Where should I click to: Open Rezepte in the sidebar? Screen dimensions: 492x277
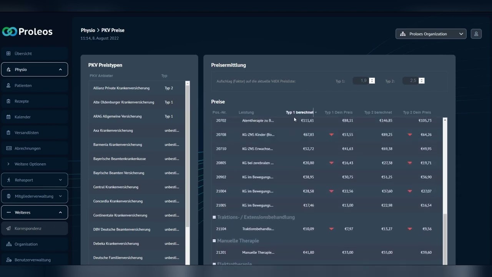coord(35,101)
